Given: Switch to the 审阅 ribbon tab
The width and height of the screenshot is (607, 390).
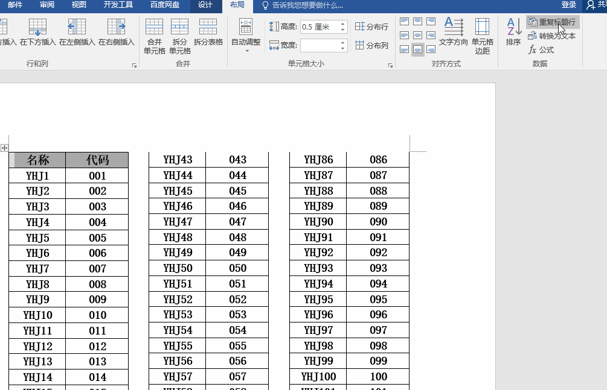Looking at the screenshot, I should [47, 5].
